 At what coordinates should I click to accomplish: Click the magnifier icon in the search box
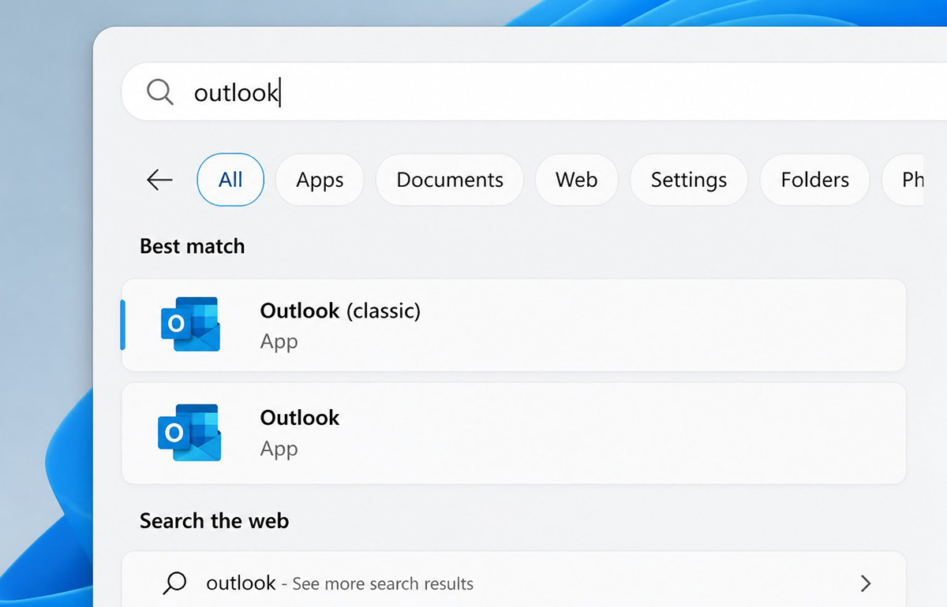click(x=160, y=92)
